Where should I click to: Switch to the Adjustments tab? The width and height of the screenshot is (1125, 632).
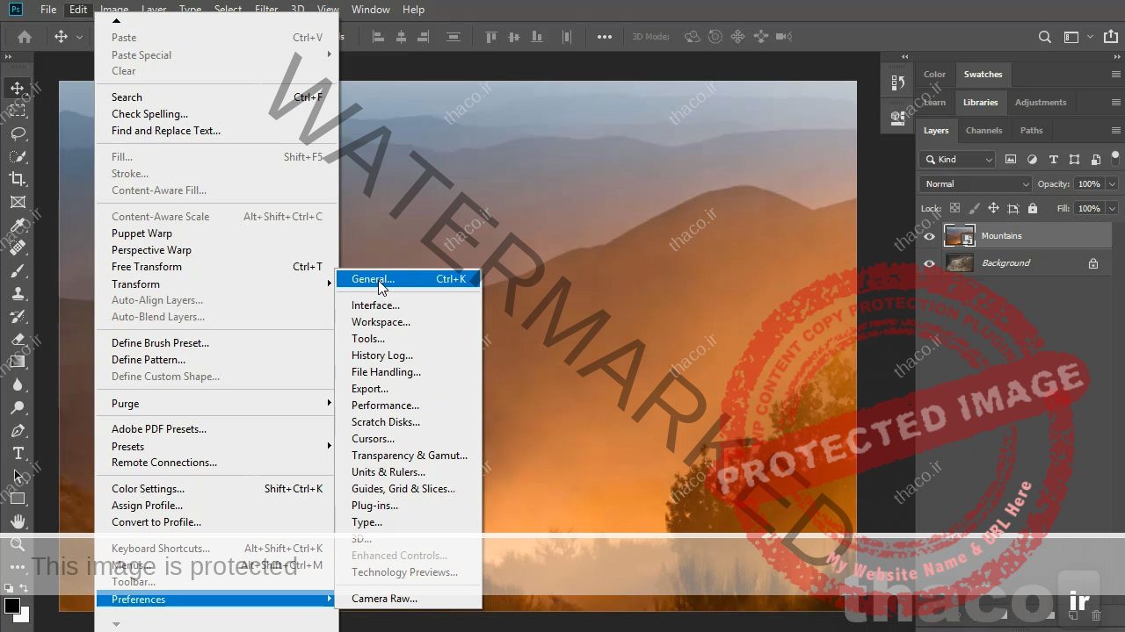1040,103
